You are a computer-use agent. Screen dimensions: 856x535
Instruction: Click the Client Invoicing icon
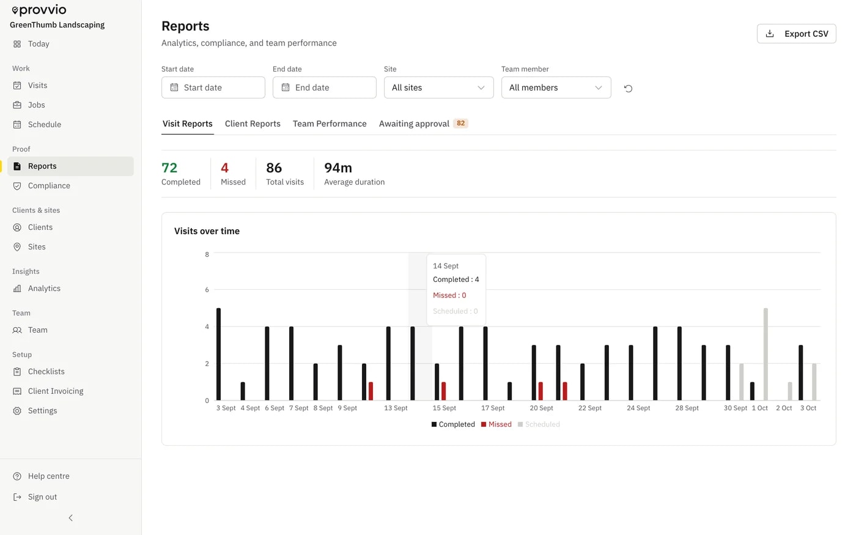17,391
